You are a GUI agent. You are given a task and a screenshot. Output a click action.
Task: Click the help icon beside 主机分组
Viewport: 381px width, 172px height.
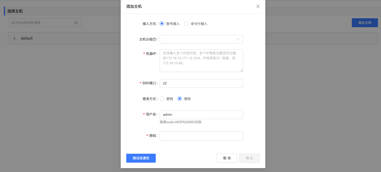[154, 39]
